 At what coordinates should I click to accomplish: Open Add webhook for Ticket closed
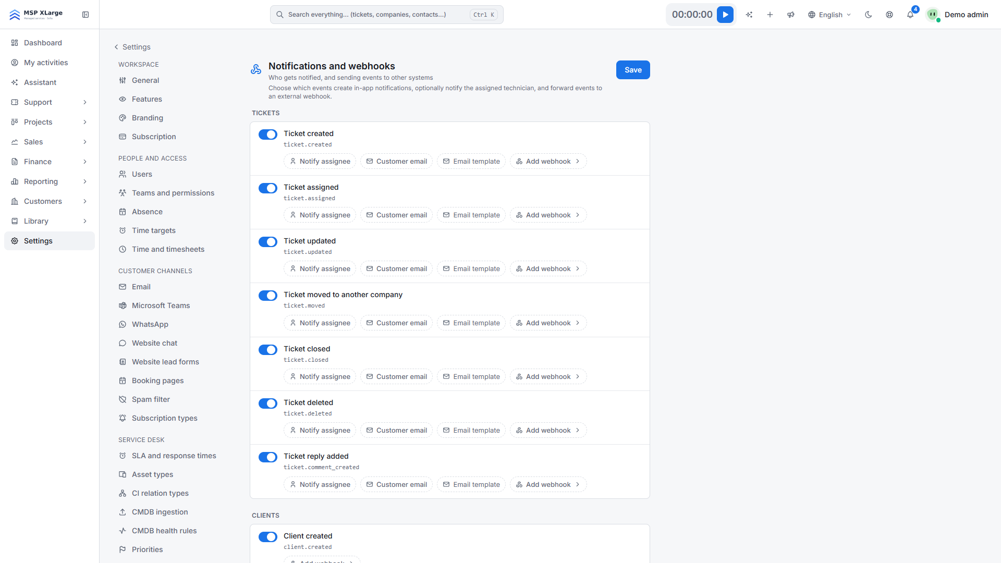pyautogui.click(x=548, y=377)
